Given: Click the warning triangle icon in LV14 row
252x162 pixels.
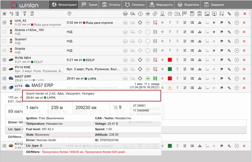Looking at the screenshot, I should (x=170, y=88).
